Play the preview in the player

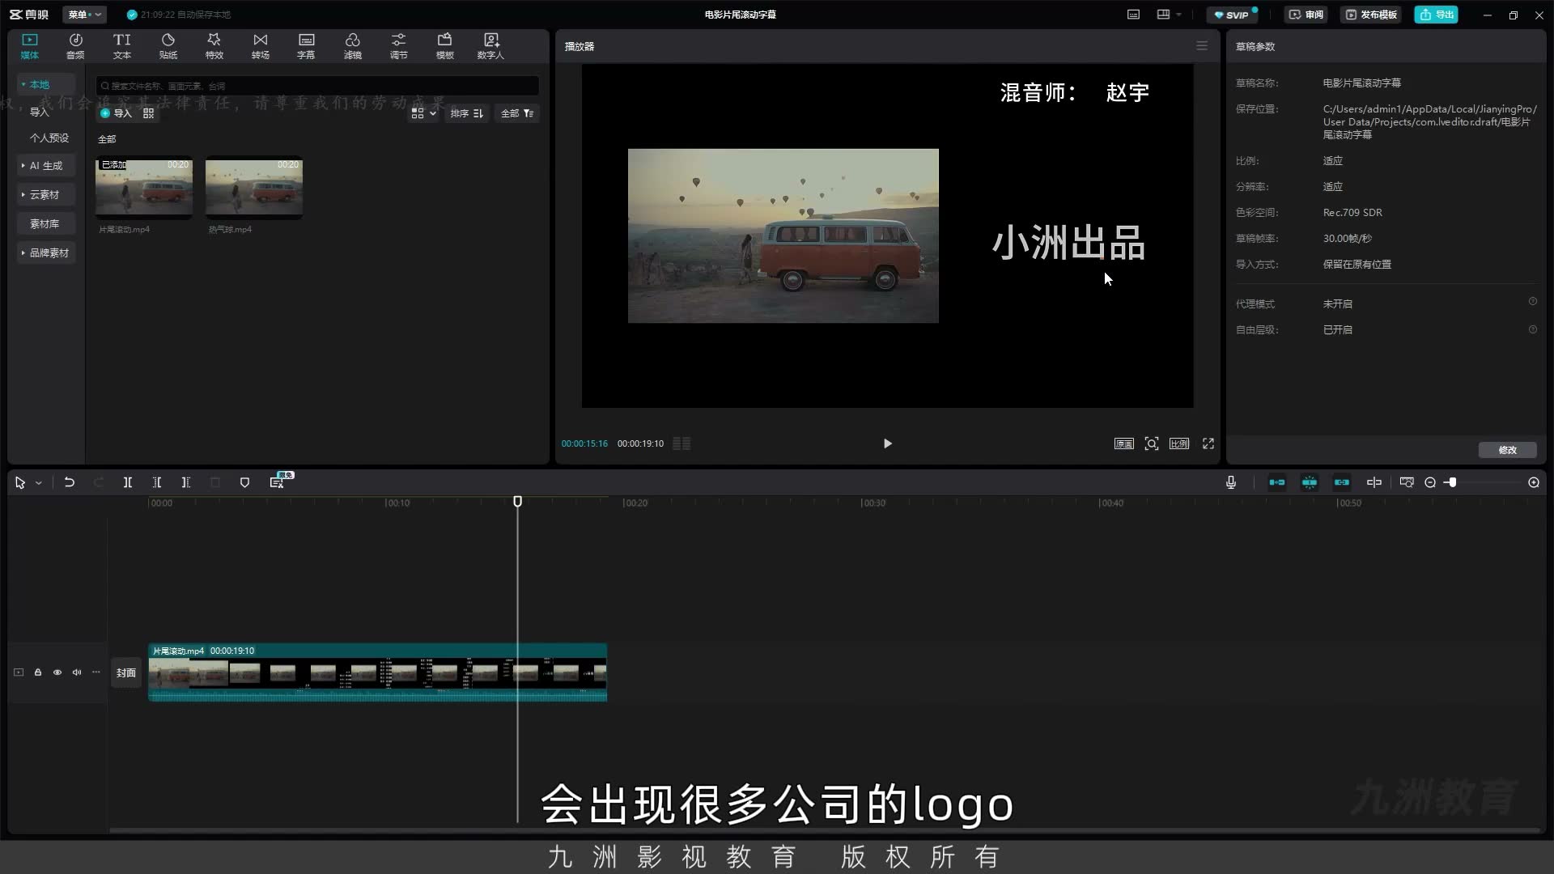pos(887,443)
